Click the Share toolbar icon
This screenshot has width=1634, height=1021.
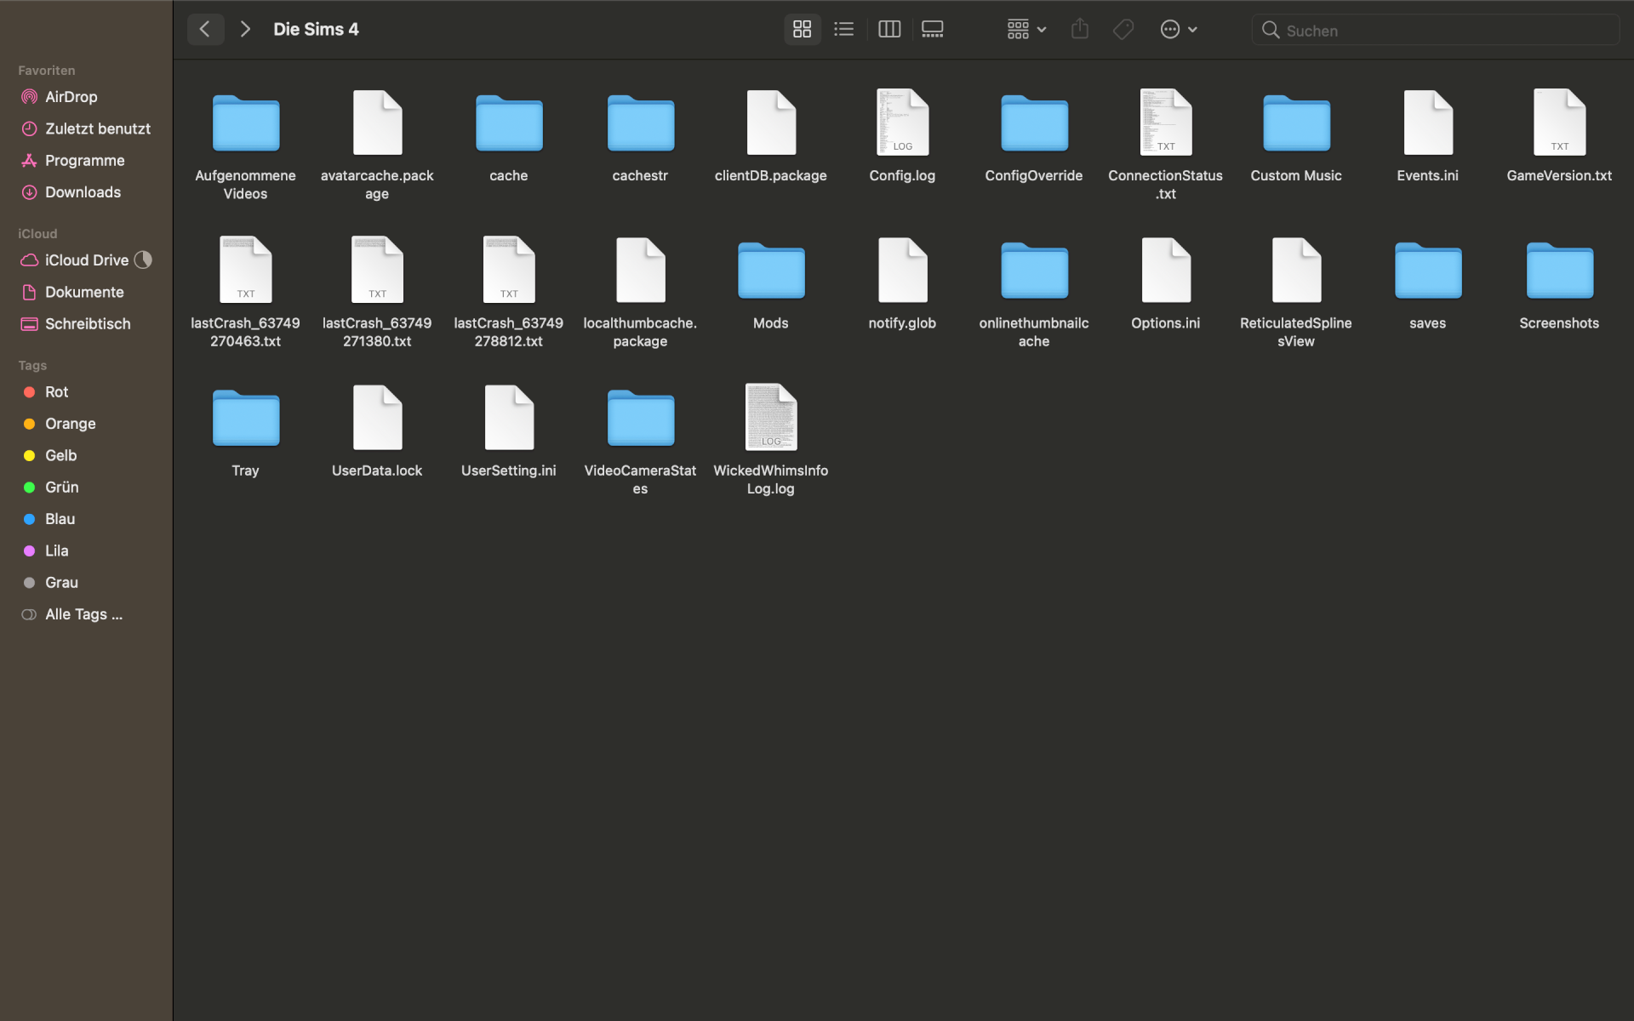click(x=1080, y=30)
